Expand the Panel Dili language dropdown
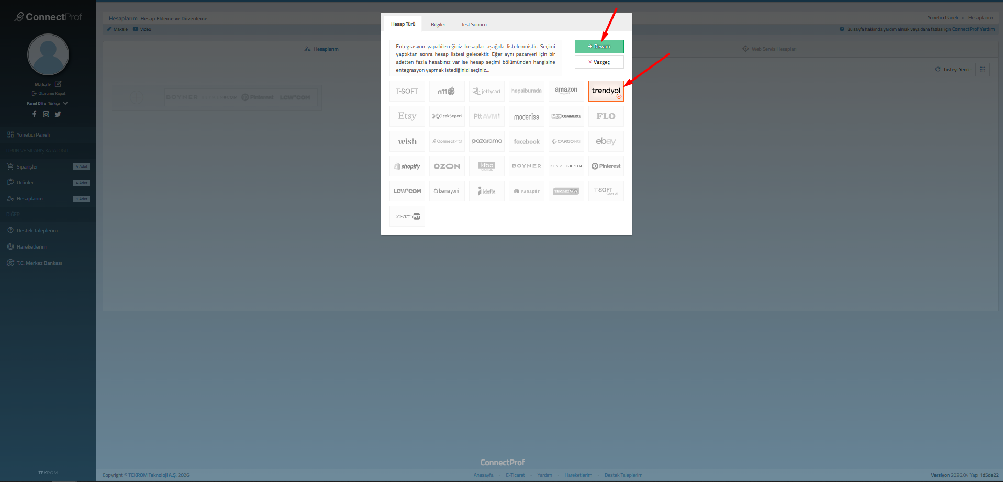Image resolution: width=1003 pixels, height=482 pixels. coord(65,104)
